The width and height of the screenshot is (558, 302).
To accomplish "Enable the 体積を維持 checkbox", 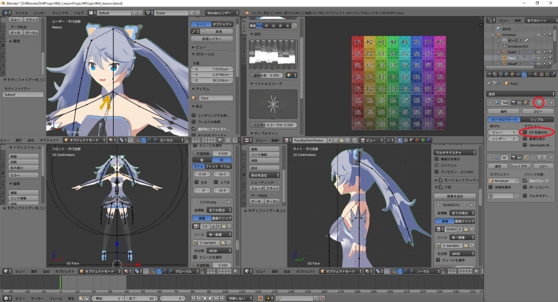I will pos(491,187).
